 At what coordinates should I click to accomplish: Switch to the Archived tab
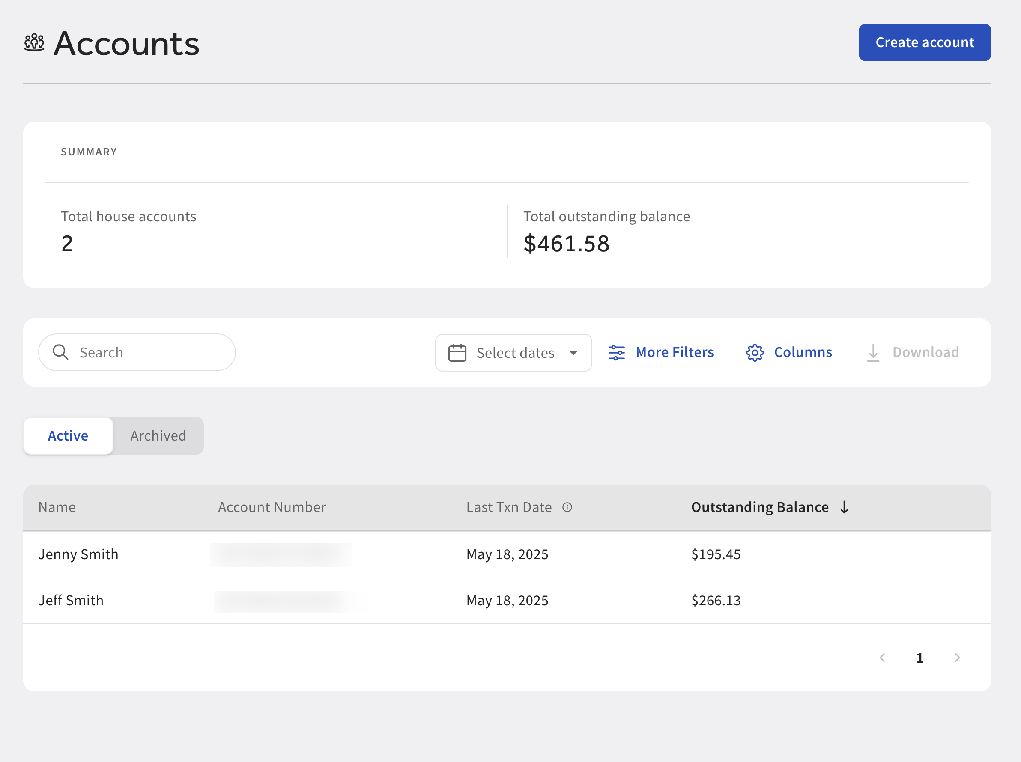(158, 436)
